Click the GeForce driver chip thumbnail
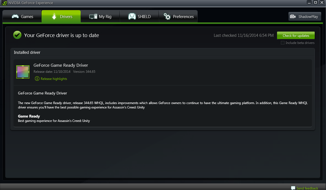 tap(23, 72)
